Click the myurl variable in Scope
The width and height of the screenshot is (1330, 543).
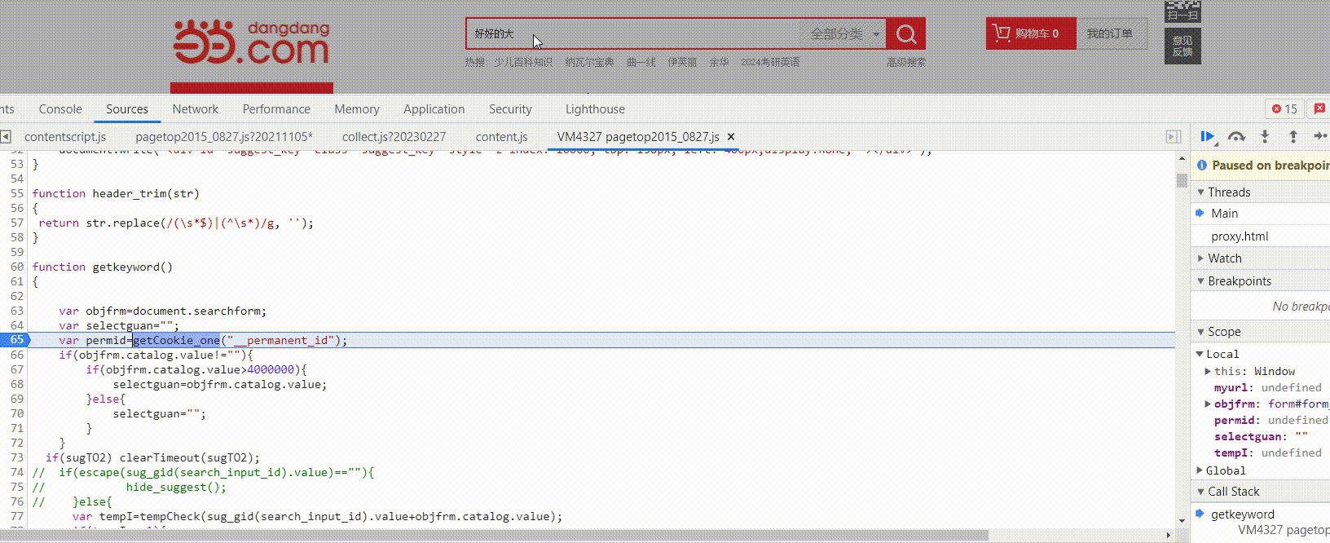tap(1231, 387)
